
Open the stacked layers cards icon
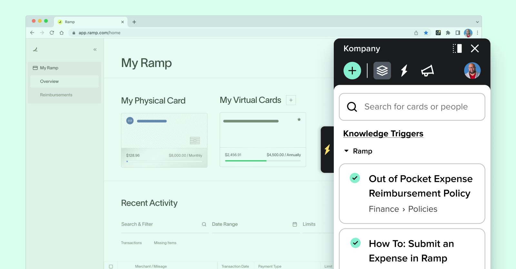click(x=382, y=71)
